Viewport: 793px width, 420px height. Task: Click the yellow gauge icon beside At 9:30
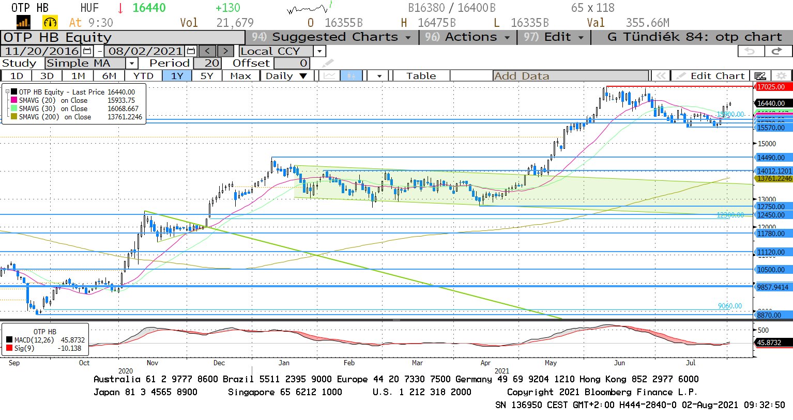coord(50,22)
